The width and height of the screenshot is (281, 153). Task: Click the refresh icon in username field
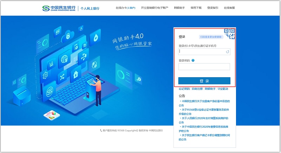(227, 52)
